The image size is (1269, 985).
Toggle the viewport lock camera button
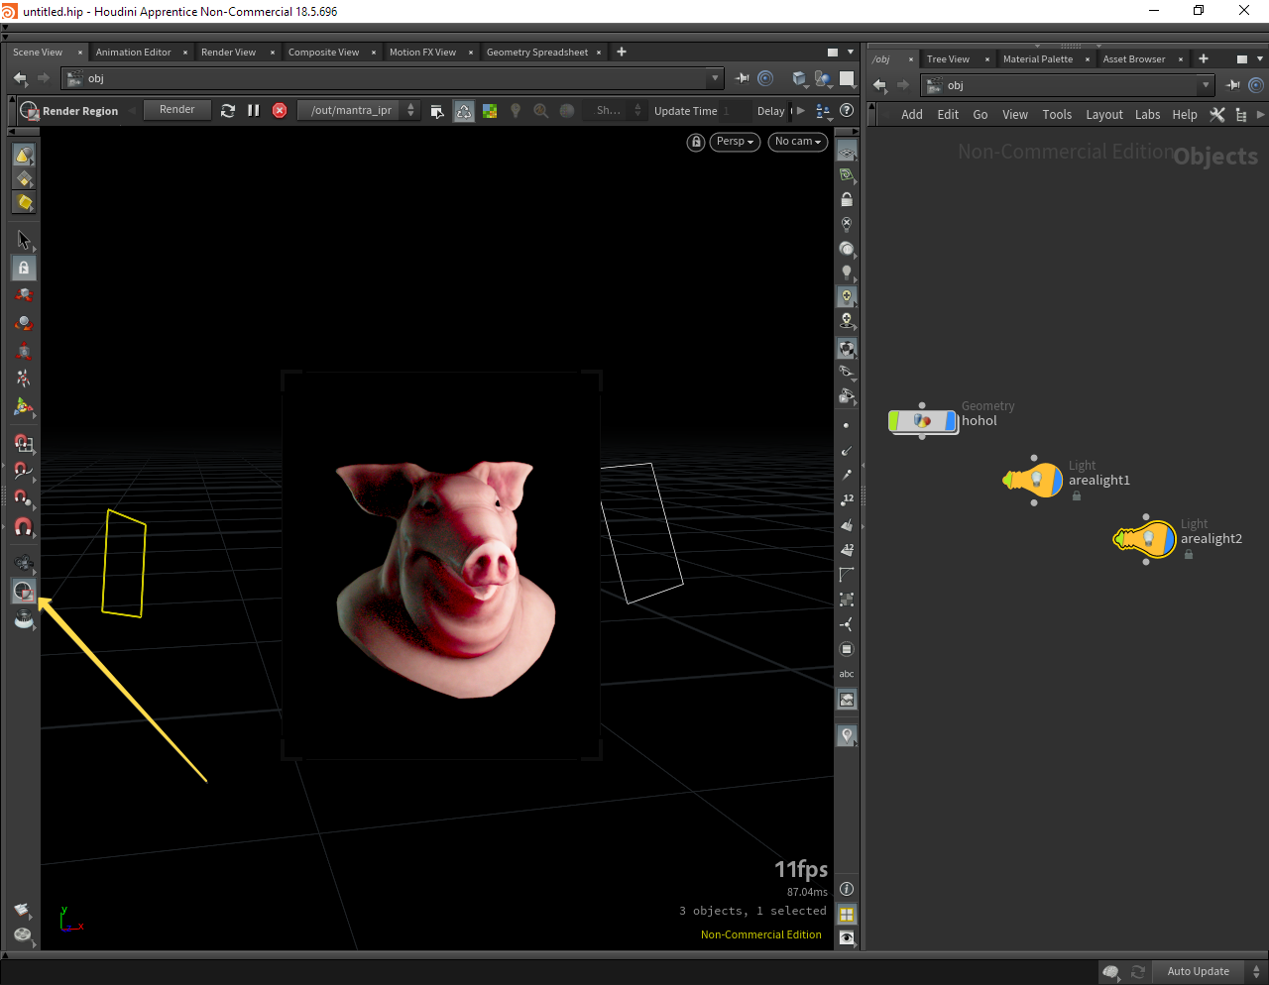[x=696, y=142]
